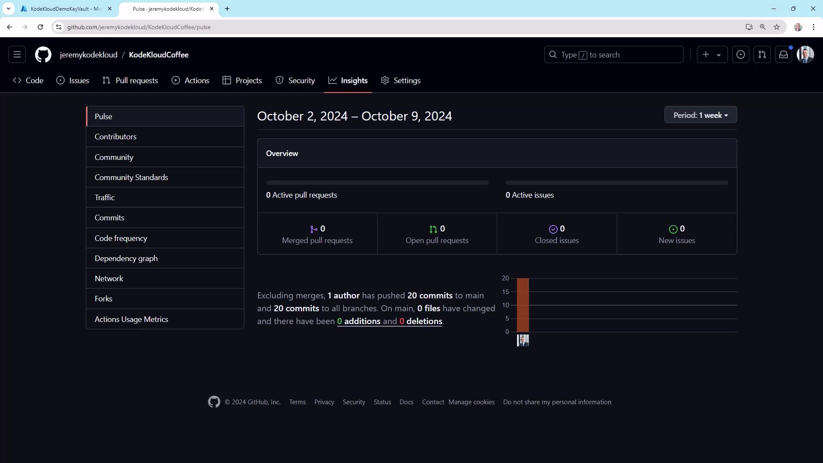The image size is (823, 463).
Task: Expand the Period 1 week dropdown
Action: pyautogui.click(x=700, y=115)
